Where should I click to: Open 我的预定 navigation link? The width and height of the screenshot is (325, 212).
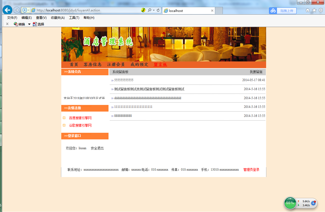[139, 65]
